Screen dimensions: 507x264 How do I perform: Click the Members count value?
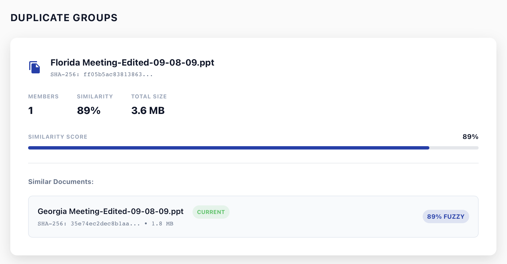click(x=31, y=111)
